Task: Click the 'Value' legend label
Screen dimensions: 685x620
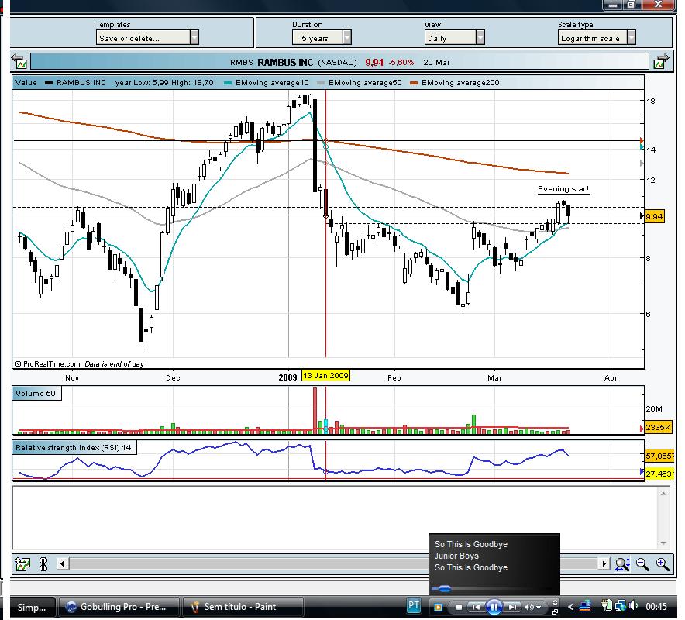Action: 26,83
